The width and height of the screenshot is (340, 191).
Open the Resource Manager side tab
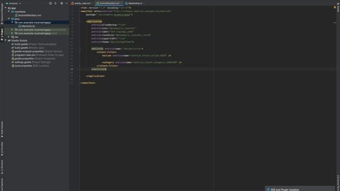(2, 14)
